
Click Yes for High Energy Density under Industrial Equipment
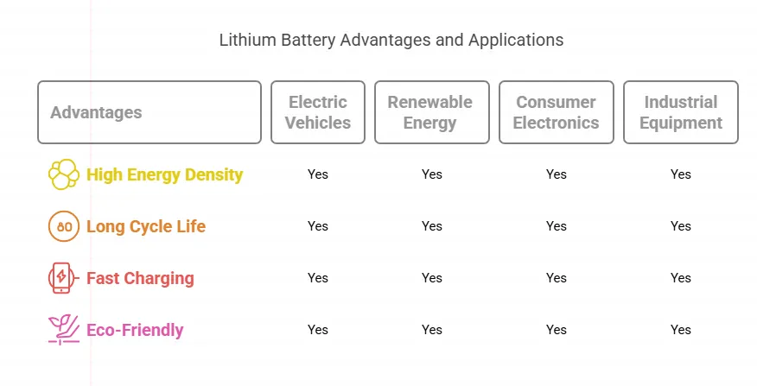(x=681, y=174)
